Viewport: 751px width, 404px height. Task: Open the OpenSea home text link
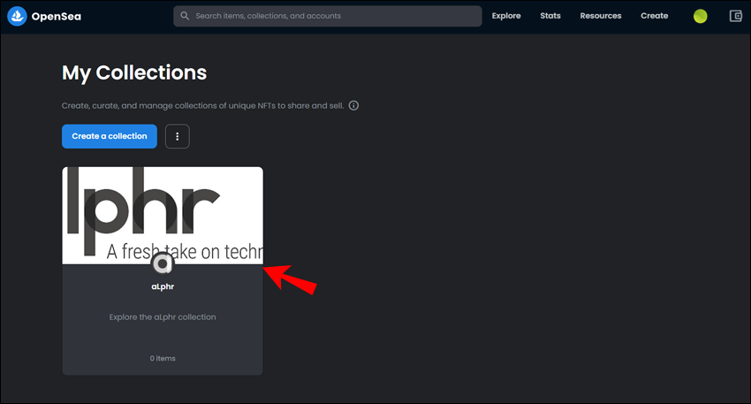pyautogui.click(x=56, y=16)
